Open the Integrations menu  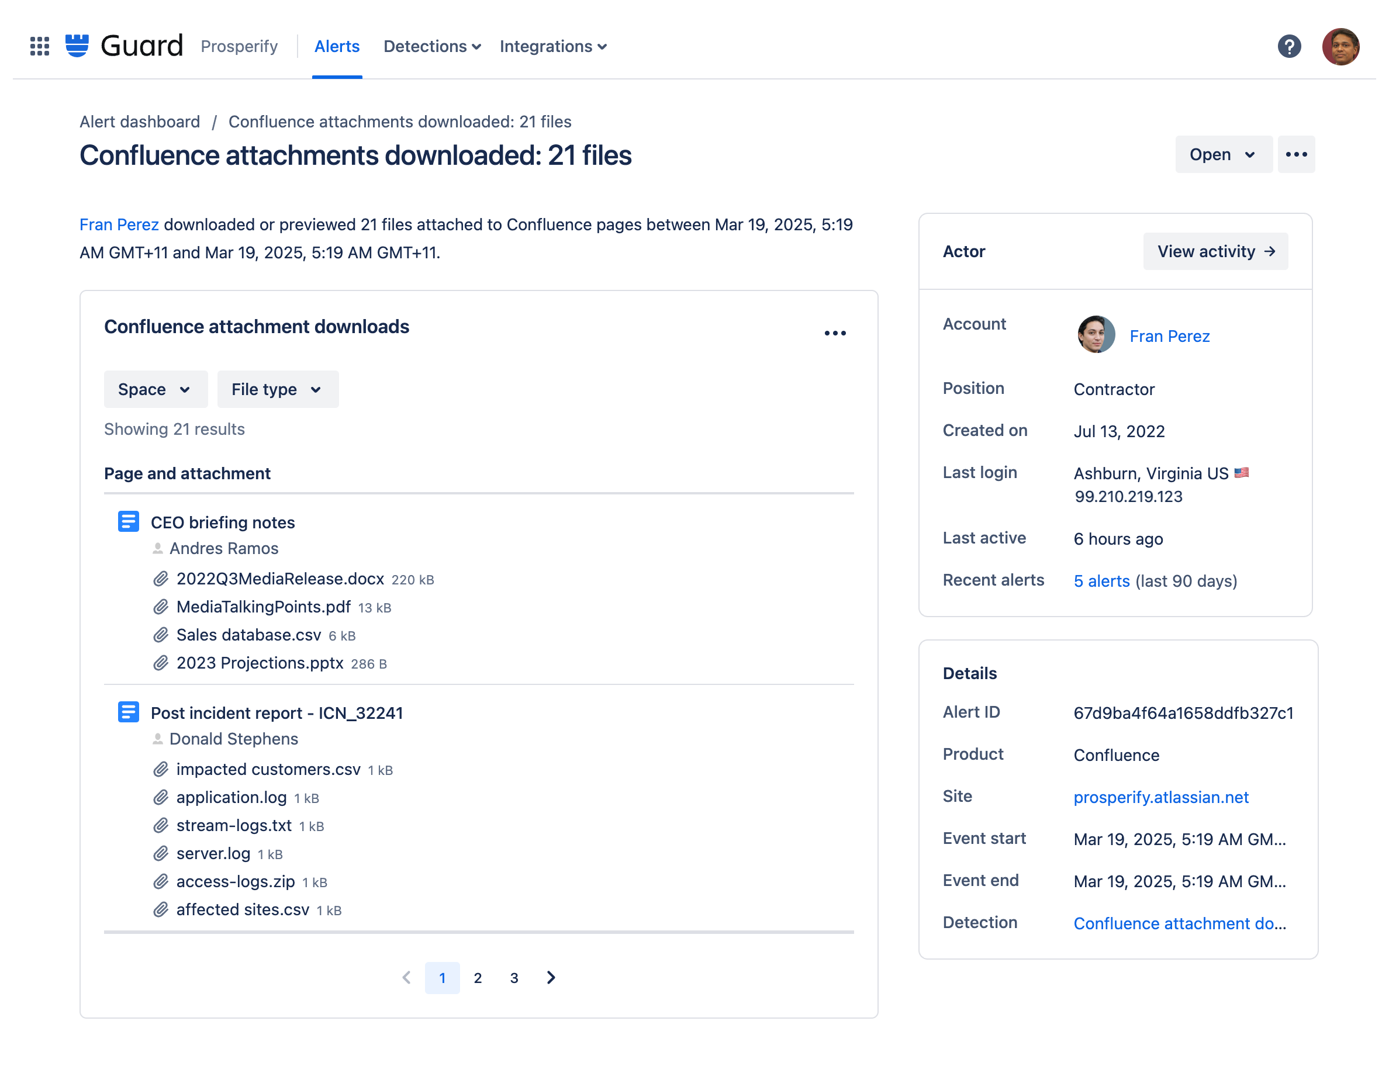(x=552, y=46)
